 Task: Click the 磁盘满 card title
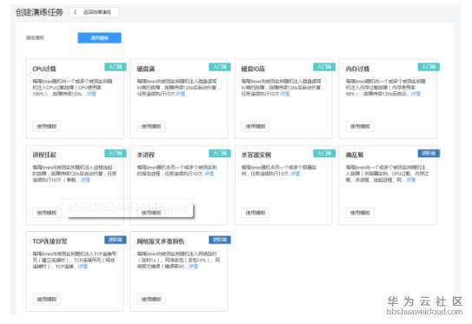[146, 69]
